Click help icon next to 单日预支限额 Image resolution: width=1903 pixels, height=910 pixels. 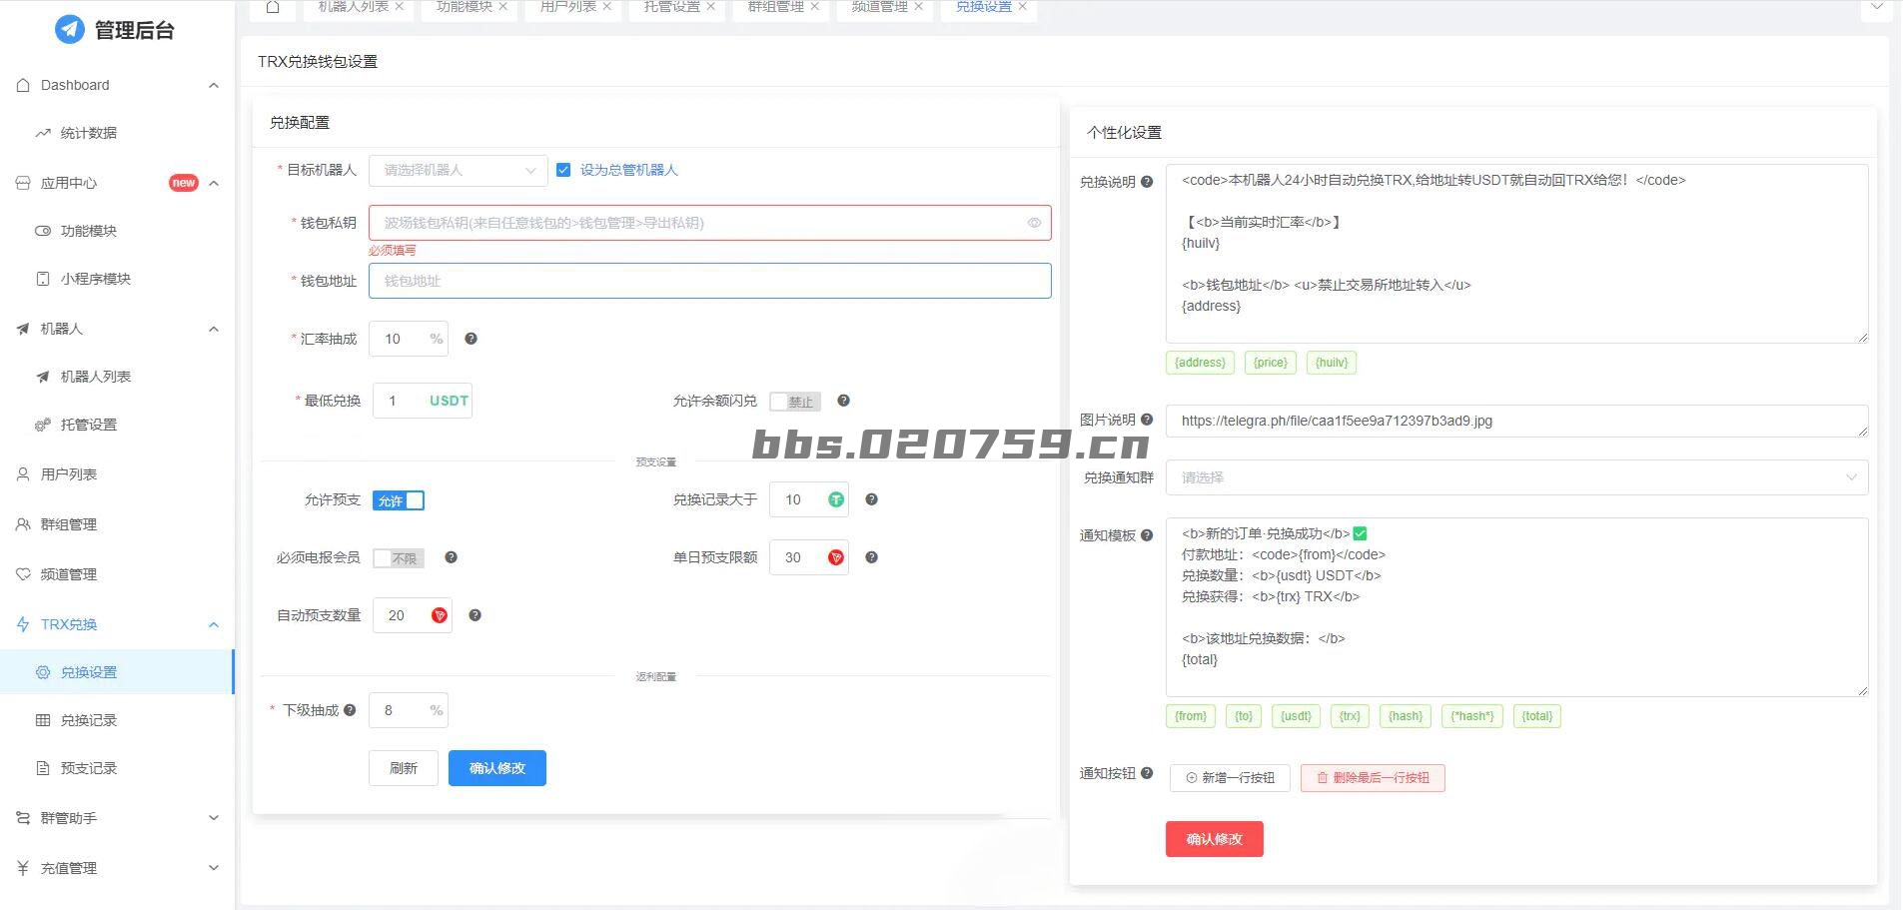pyautogui.click(x=871, y=557)
